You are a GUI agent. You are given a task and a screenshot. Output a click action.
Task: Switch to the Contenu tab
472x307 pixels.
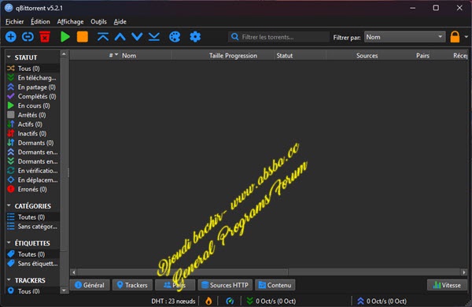(275, 285)
